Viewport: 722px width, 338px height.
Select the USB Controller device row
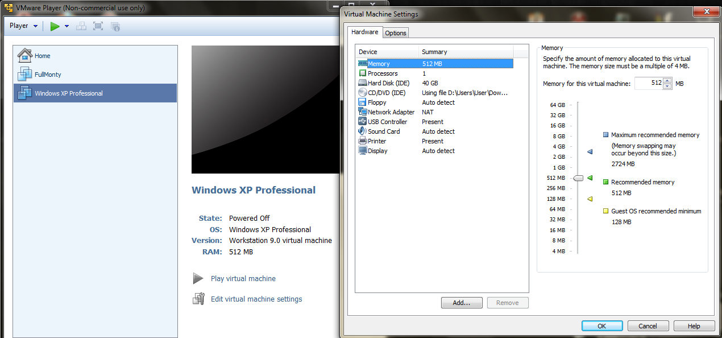435,122
